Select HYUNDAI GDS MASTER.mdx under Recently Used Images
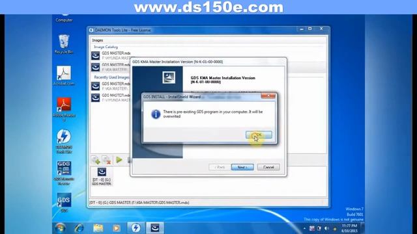This screenshot has width=417, height=234. click(x=110, y=97)
